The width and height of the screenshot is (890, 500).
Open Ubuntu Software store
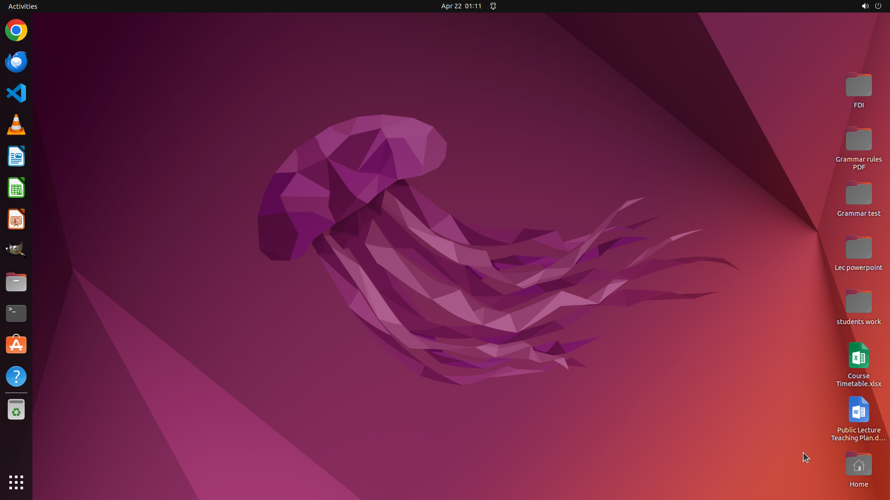pyautogui.click(x=16, y=345)
